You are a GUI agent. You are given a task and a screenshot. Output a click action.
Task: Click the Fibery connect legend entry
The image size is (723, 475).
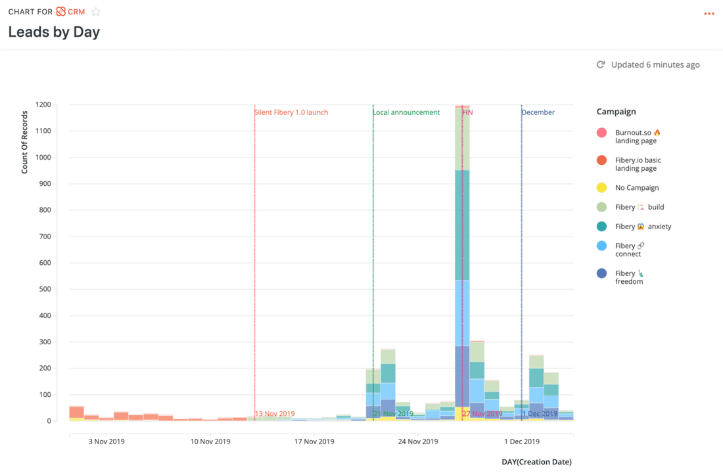tap(631, 249)
